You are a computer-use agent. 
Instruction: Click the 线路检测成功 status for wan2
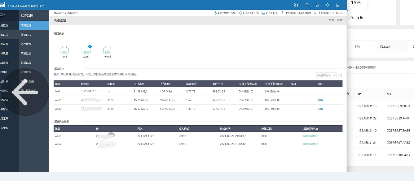pyautogui.click(x=310, y=144)
